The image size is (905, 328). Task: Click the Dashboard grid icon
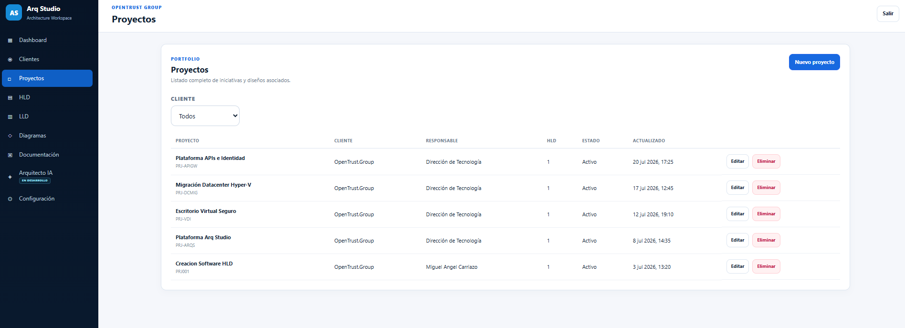click(x=10, y=41)
